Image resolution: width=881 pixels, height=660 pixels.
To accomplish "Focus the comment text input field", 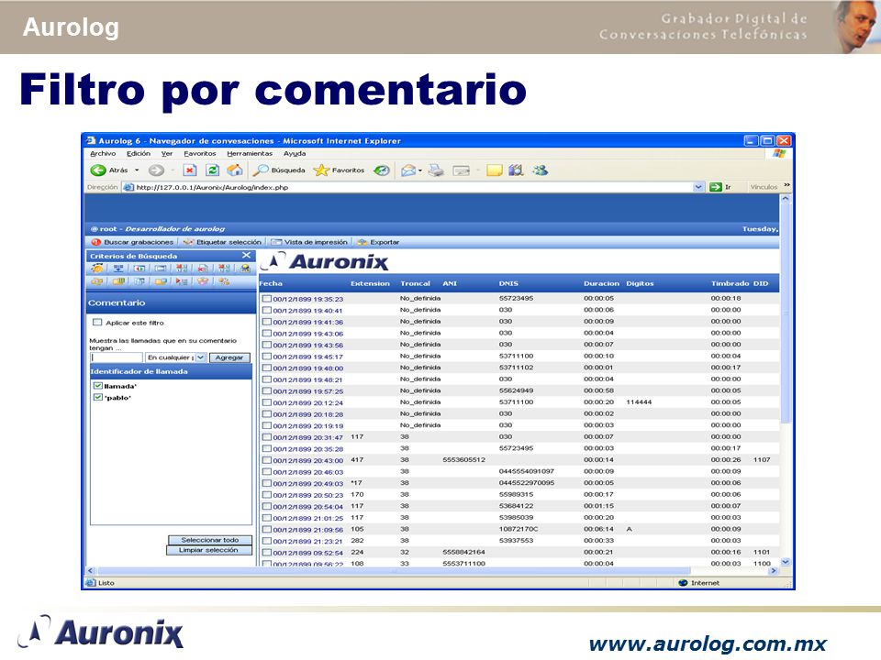I will pyautogui.click(x=117, y=357).
